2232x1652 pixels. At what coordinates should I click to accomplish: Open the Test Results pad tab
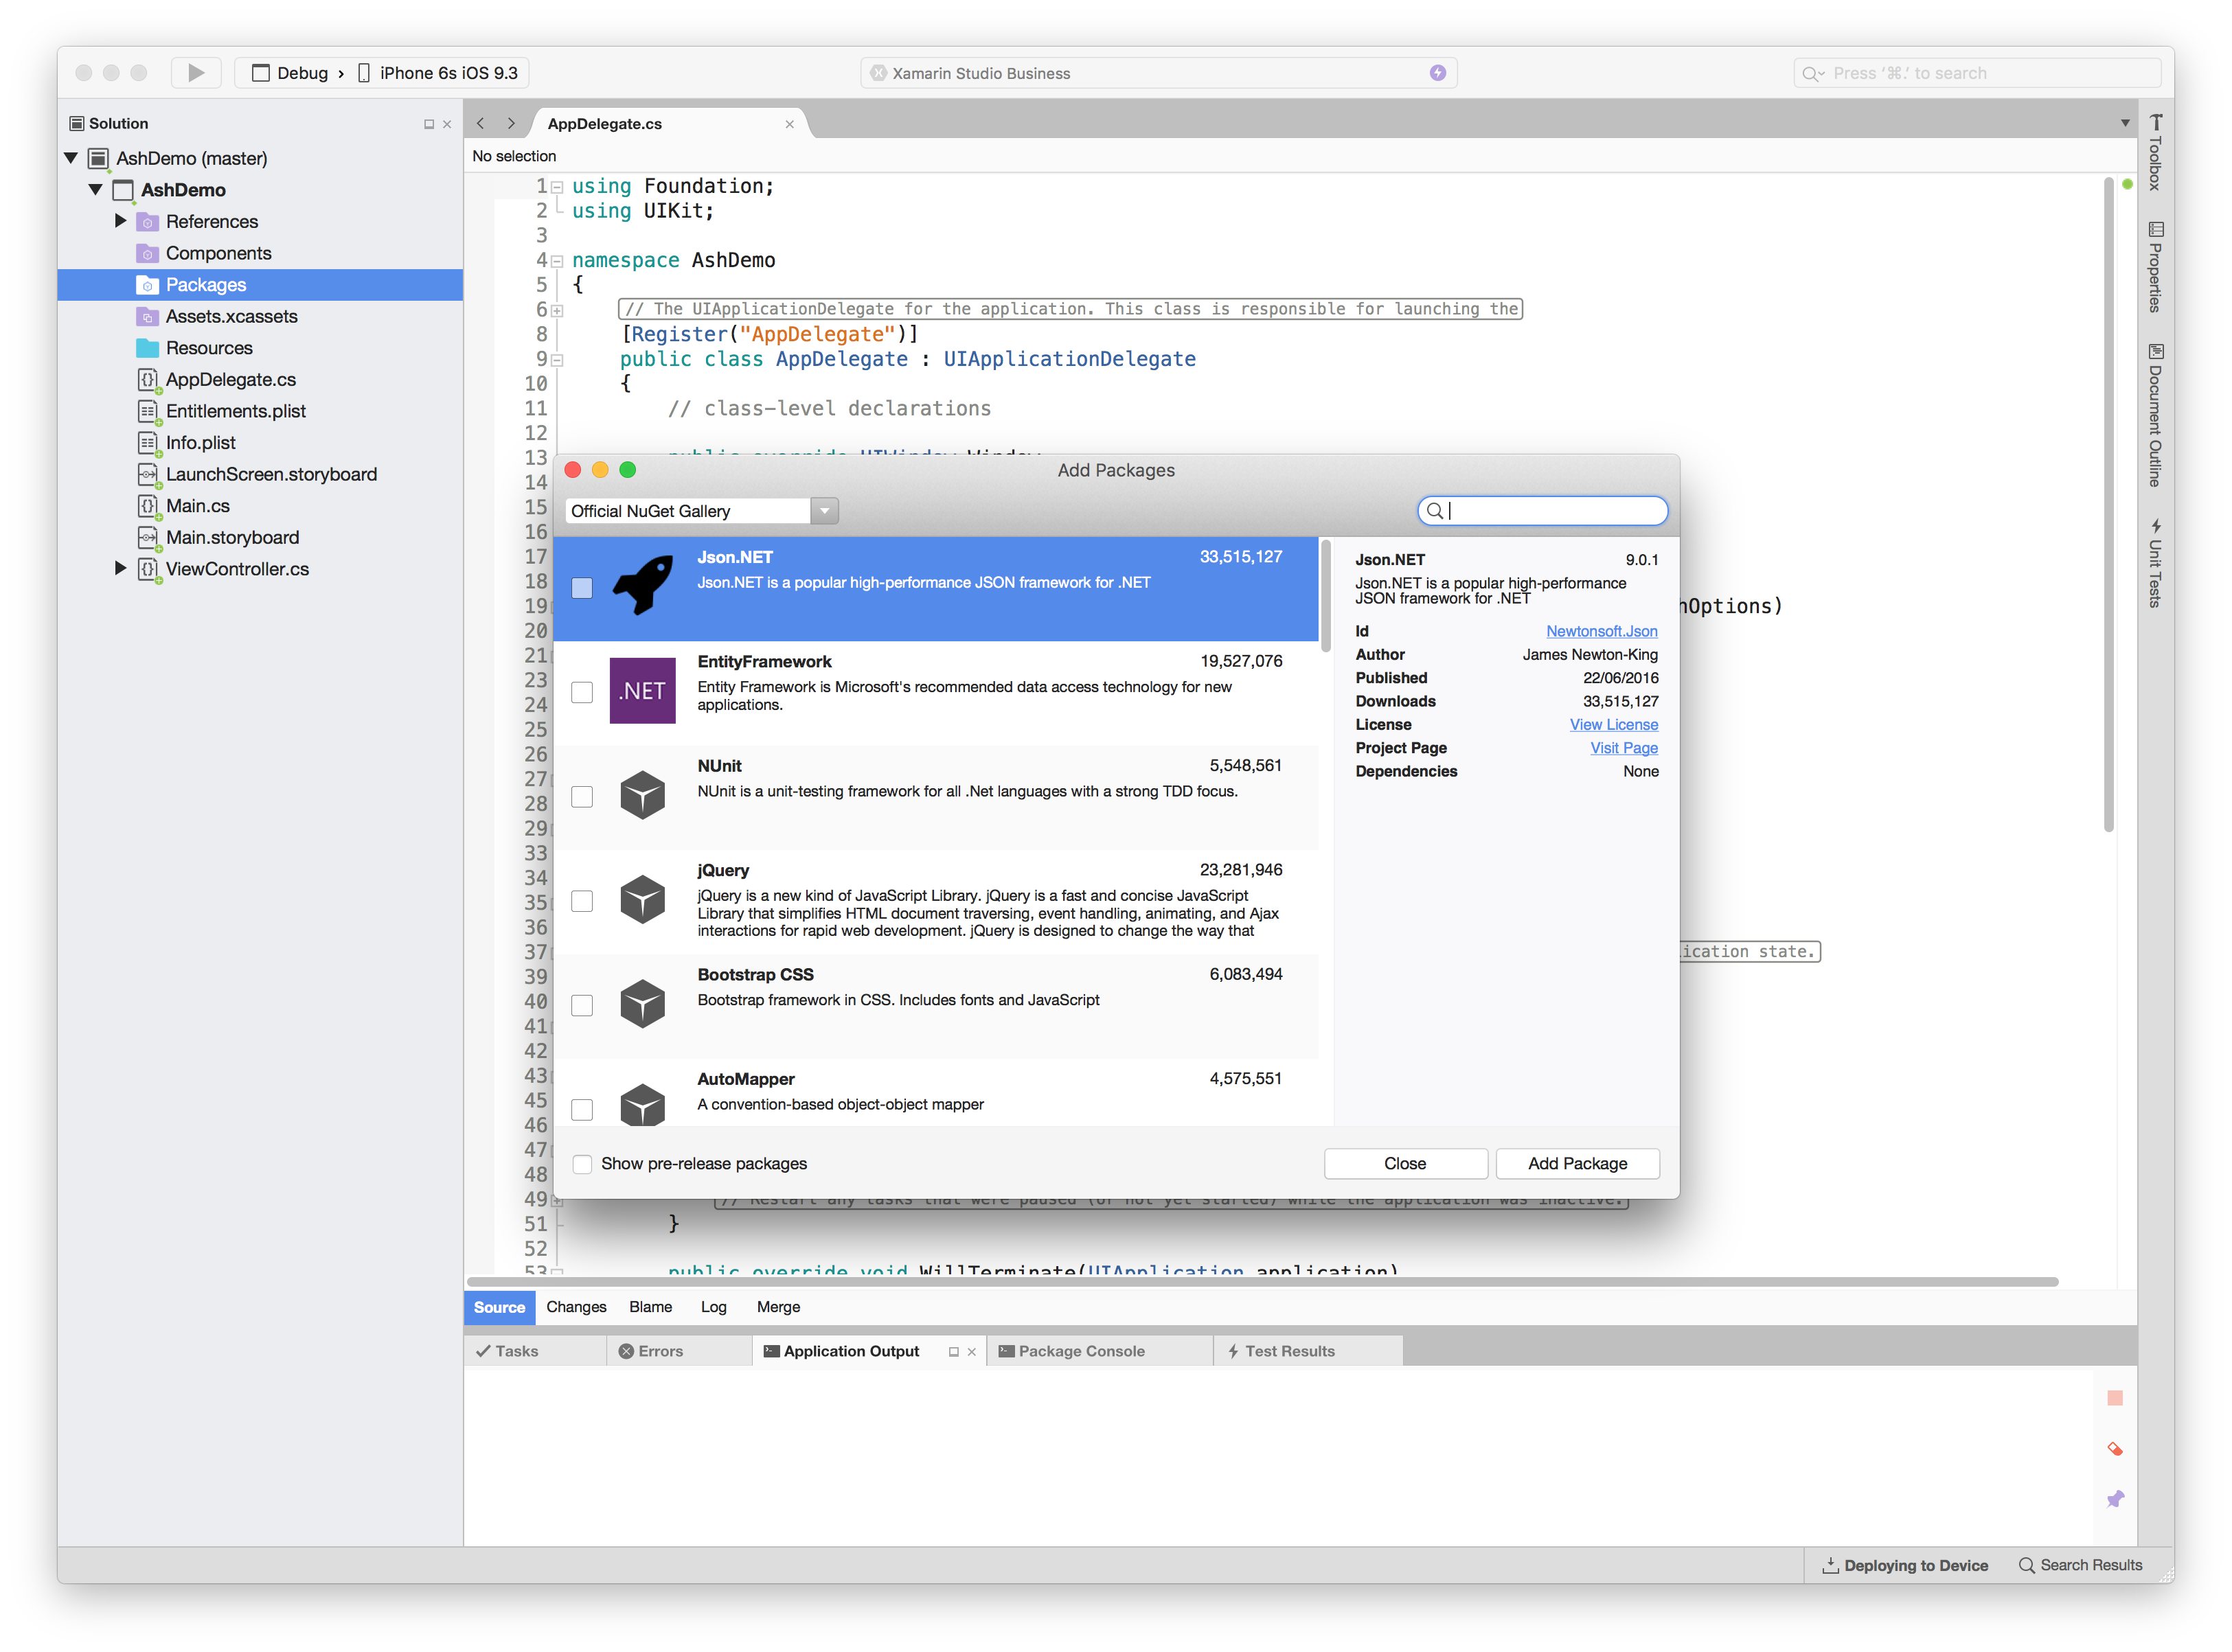tap(1308, 1351)
